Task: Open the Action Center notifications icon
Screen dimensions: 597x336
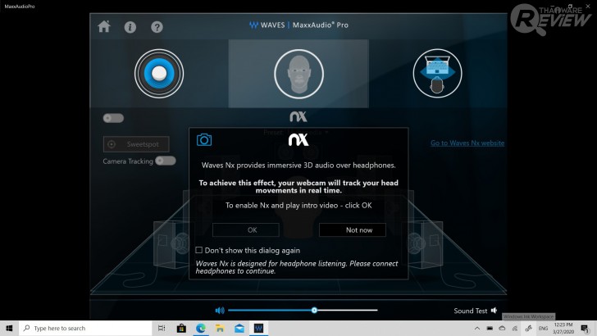Action: click(586, 328)
